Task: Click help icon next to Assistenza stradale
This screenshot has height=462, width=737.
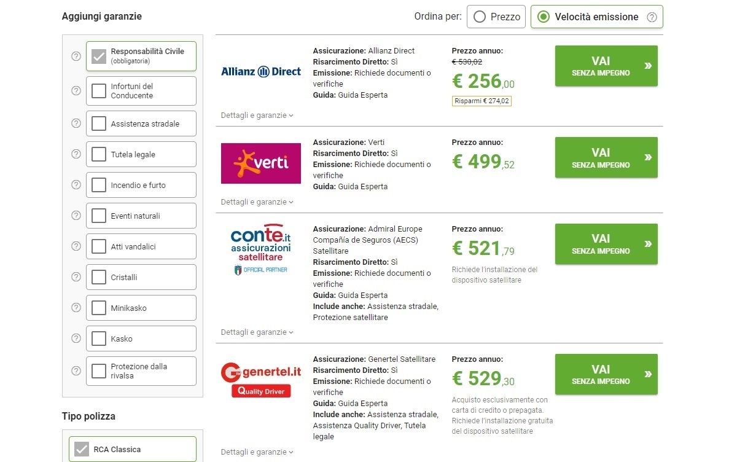Action: (76, 123)
